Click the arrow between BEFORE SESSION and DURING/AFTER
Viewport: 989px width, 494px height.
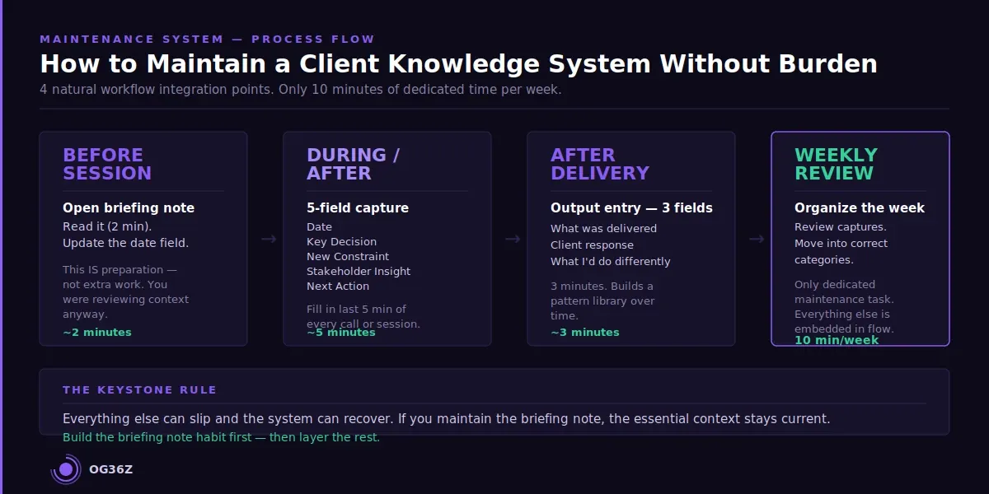[x=270, y=239]
